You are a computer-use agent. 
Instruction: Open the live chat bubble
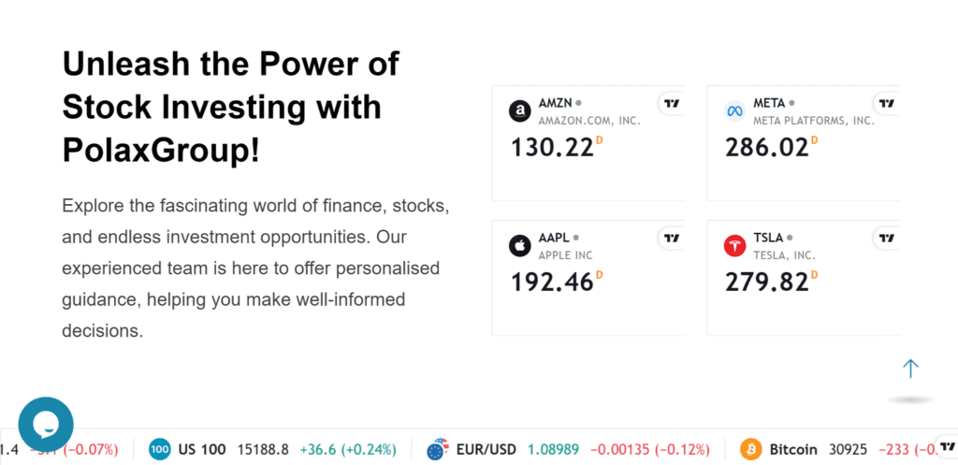click(x=46, y=425)
